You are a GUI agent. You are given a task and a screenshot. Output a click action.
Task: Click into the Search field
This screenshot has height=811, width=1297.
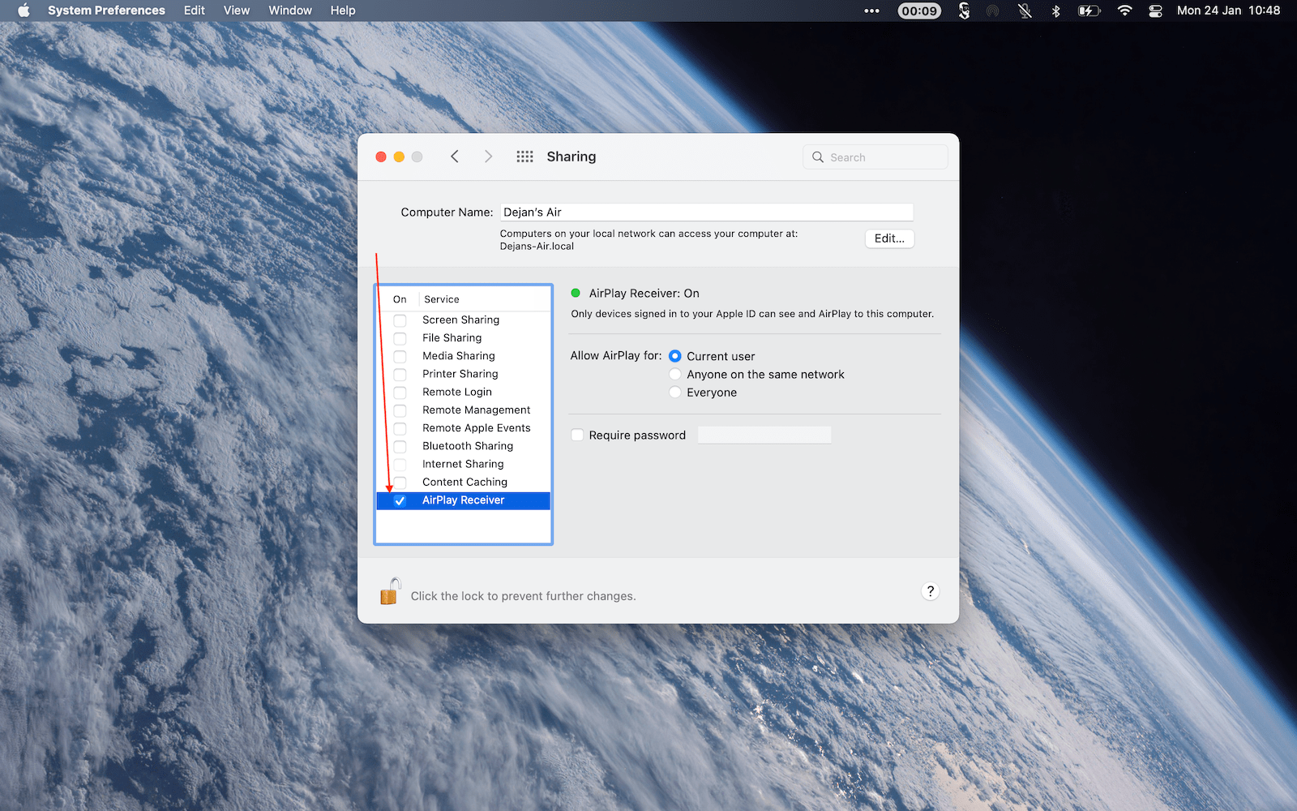tap(875, 157)
